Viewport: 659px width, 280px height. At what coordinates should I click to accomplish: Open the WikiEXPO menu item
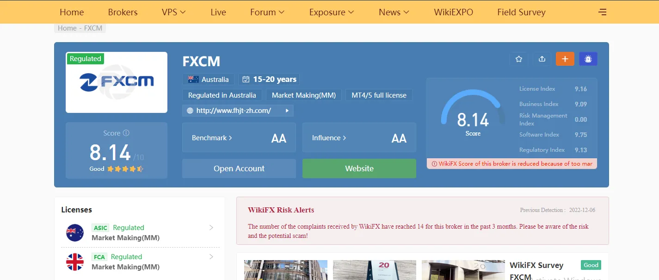tap(454, 12)
